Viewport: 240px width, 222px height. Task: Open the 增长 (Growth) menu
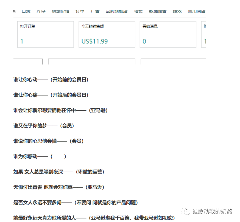138,11
